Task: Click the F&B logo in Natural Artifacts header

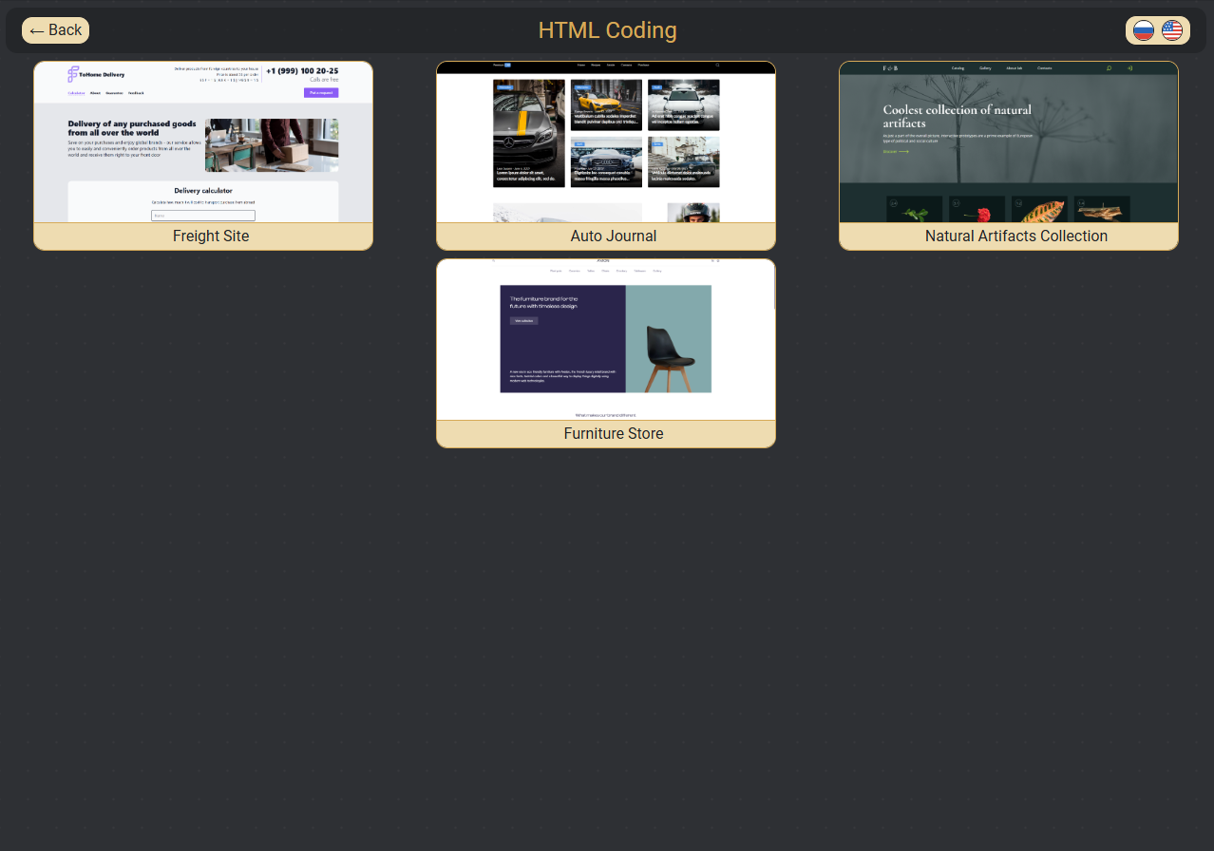Action: [889, 67]
